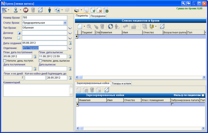Viewport: 208px width, 133px height.
Task: Click the new blank page icon in the patient list toolbar
Action: coord(80,26)
